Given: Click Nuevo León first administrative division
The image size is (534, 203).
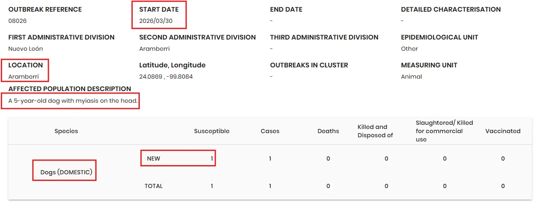Looking at the screenshot, I should (25, 49).
